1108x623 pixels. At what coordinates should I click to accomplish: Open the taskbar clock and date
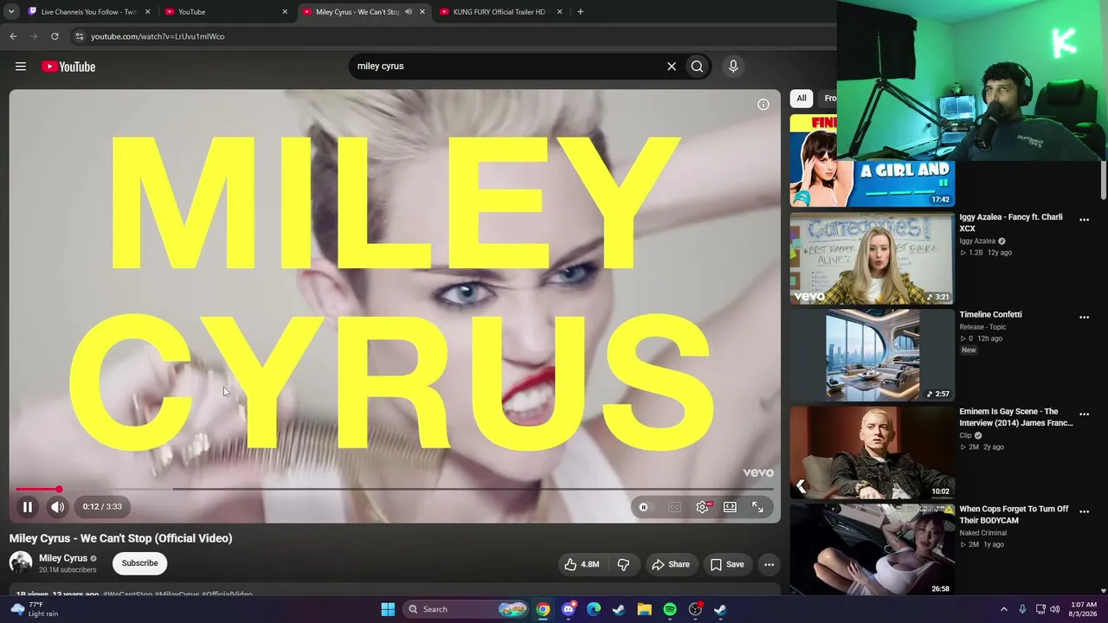pos(1083,609)
